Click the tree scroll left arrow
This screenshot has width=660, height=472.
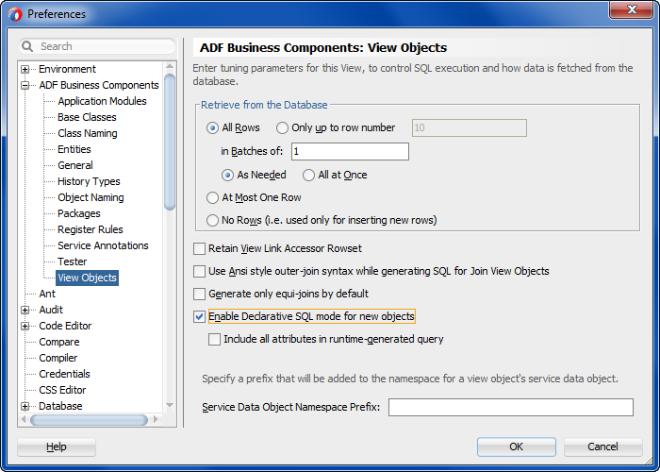coord(24,420)
